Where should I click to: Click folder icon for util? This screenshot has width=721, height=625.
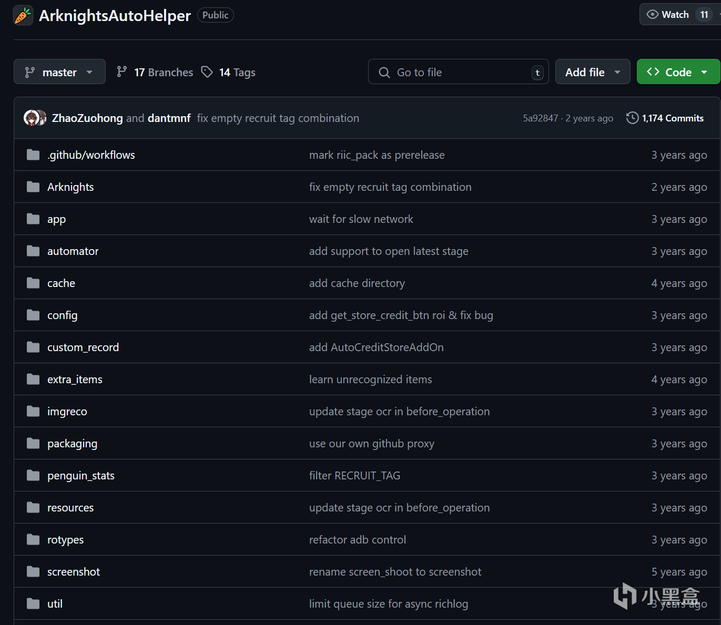(x=33, y=603)
